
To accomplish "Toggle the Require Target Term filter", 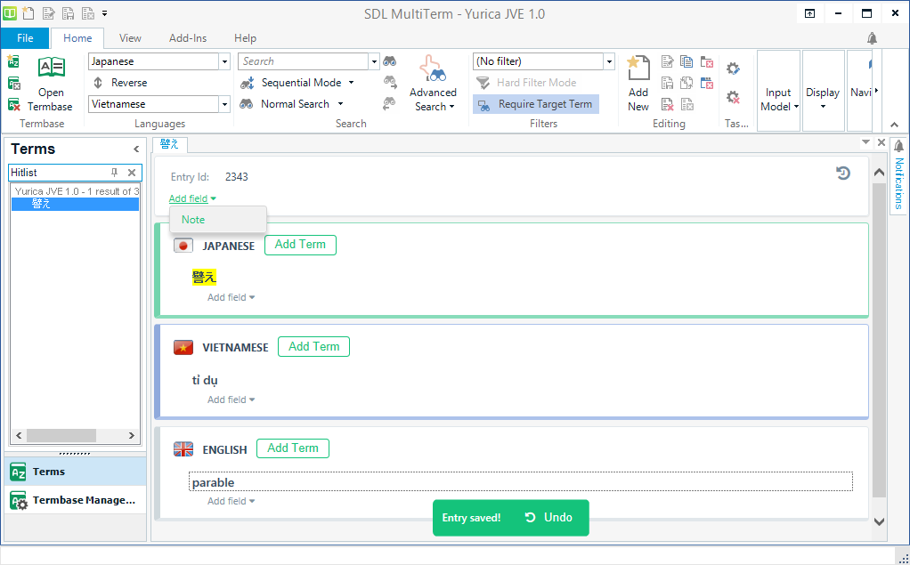I will coord(536,104).
